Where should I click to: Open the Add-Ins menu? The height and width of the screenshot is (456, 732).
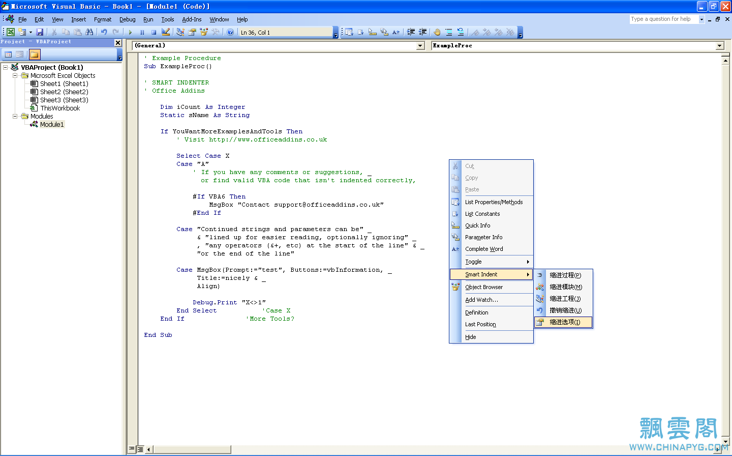tap(192, 19)
